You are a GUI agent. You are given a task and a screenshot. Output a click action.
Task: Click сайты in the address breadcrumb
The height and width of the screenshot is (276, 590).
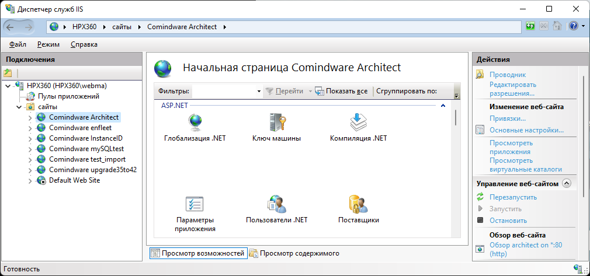click(122, 27)
